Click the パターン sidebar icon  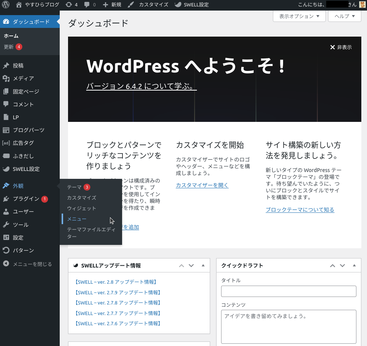pos(6,251)
